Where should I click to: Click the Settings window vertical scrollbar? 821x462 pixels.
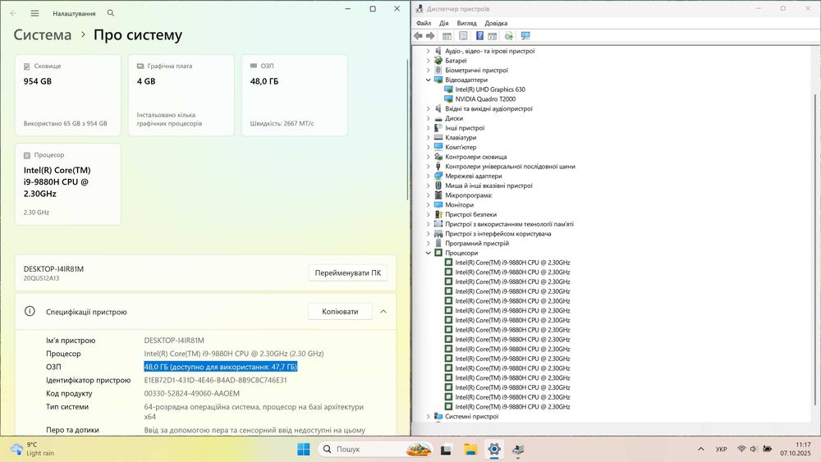407,130
